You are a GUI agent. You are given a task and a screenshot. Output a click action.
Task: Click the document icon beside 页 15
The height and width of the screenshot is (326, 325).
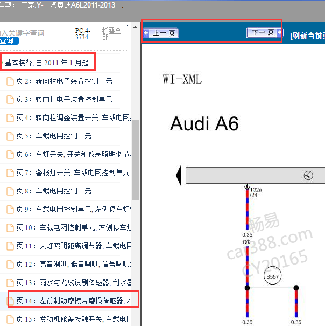tap(10, 320)
